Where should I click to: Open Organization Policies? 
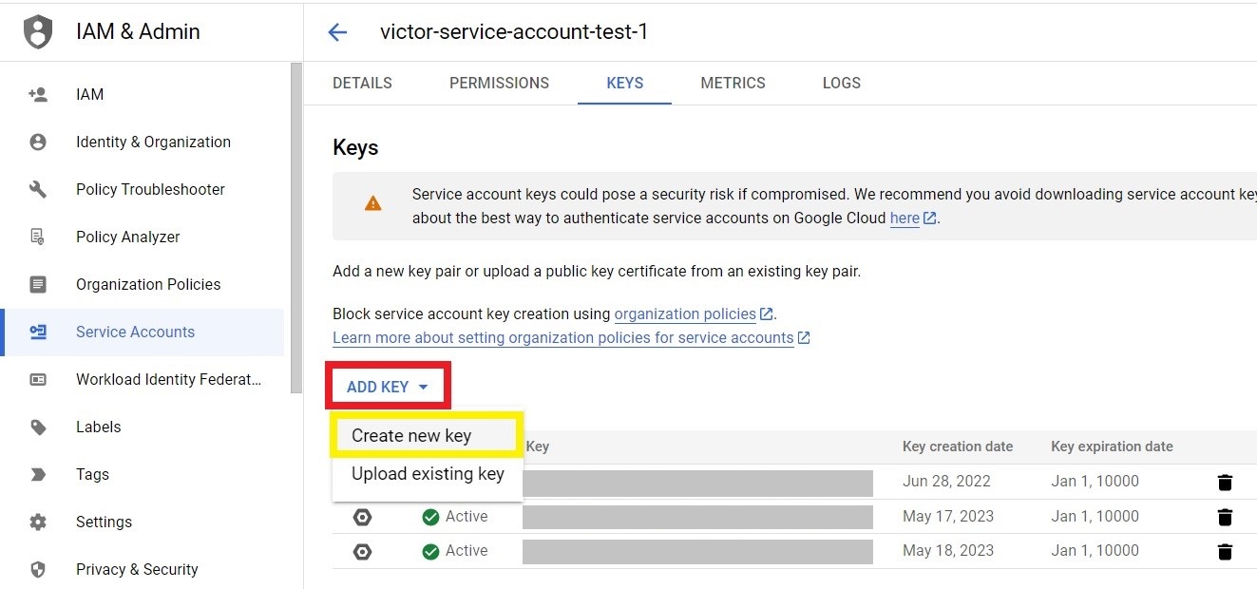(148, 284)
